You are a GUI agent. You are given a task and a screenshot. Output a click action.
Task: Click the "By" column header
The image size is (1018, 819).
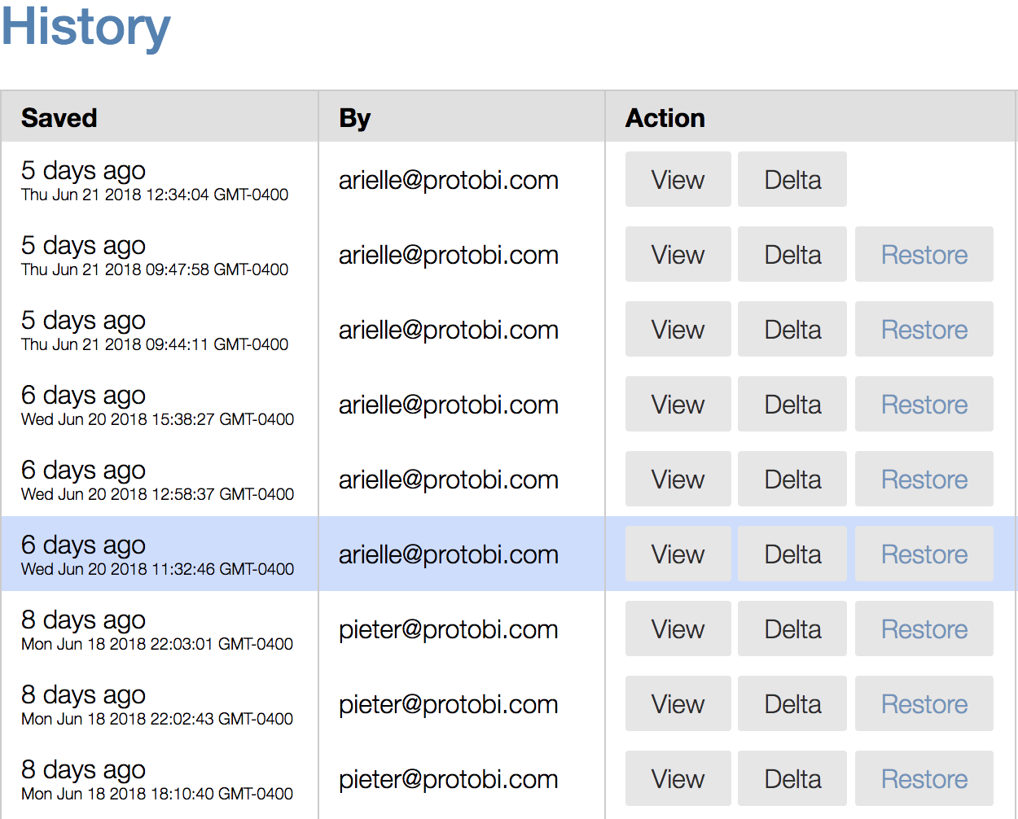(354, 119)
